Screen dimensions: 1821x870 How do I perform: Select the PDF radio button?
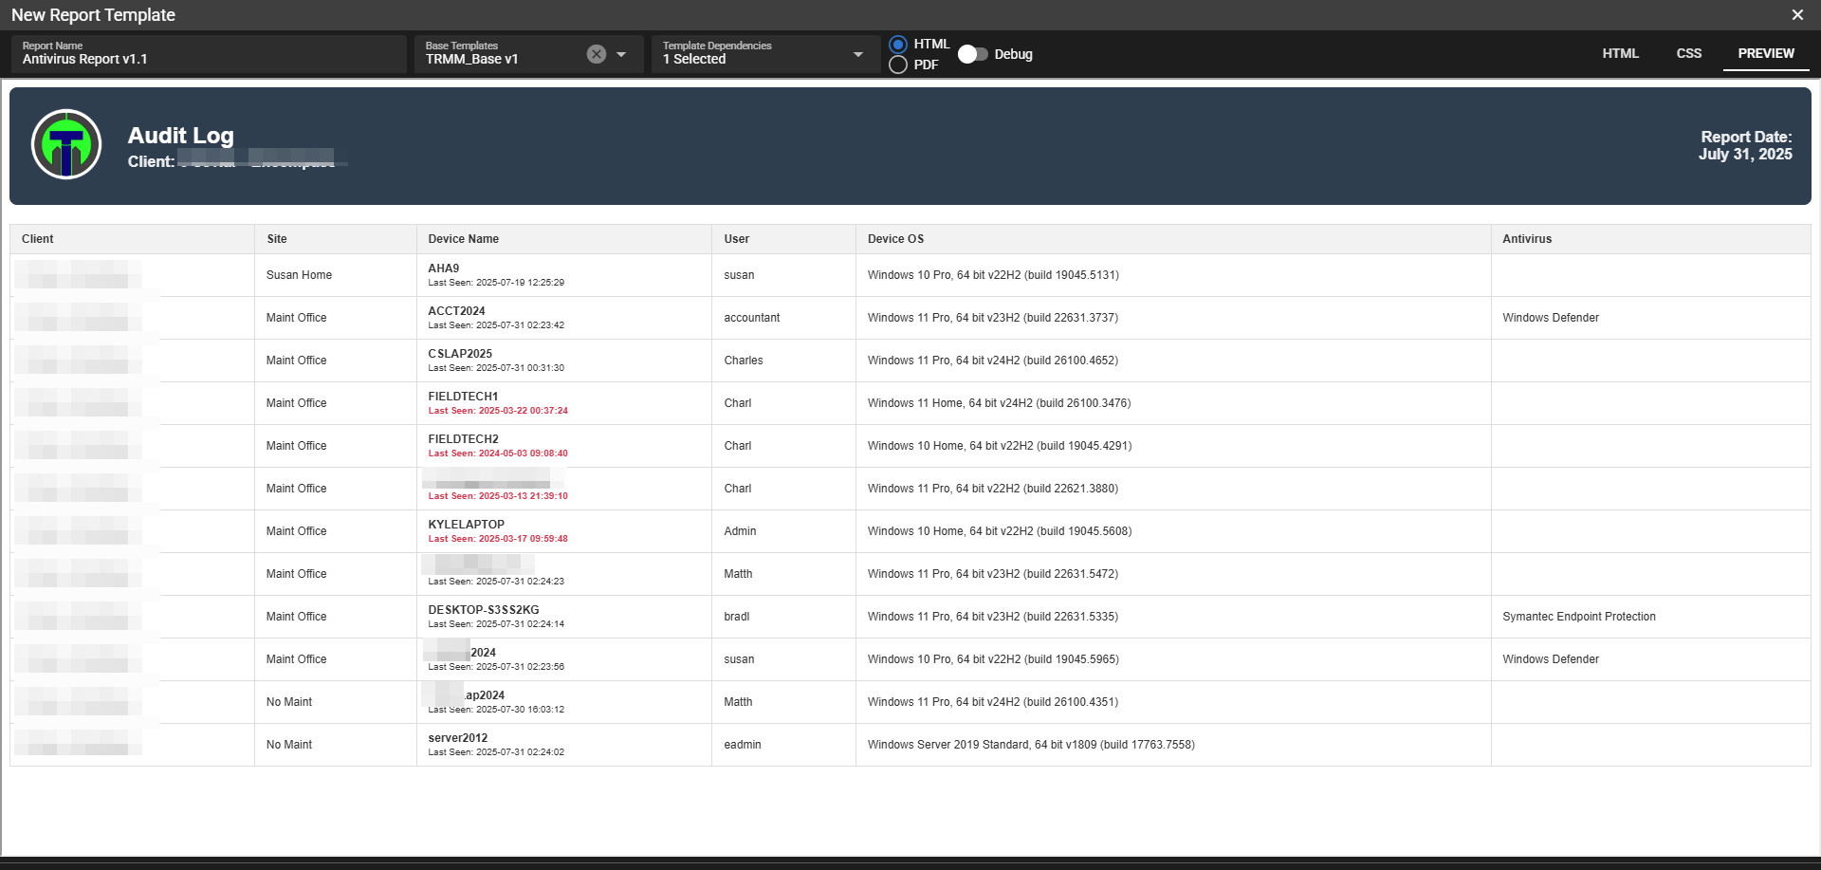click(898, 65)
